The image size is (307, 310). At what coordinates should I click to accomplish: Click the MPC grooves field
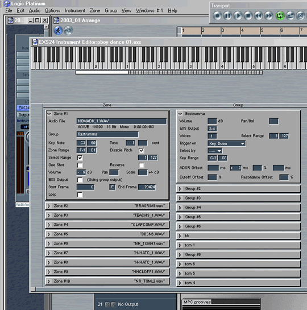pos(221,302)
